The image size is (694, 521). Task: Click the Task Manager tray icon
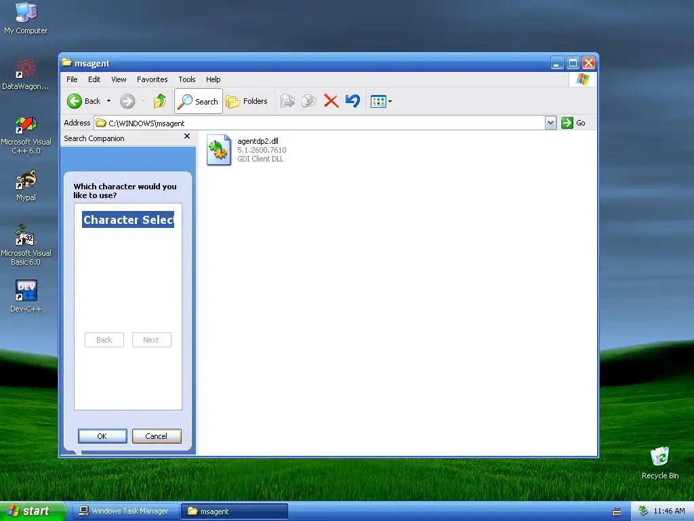[x=643, y=512]
